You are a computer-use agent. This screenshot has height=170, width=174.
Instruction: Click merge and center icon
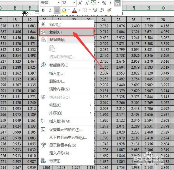tap(117, 3)
